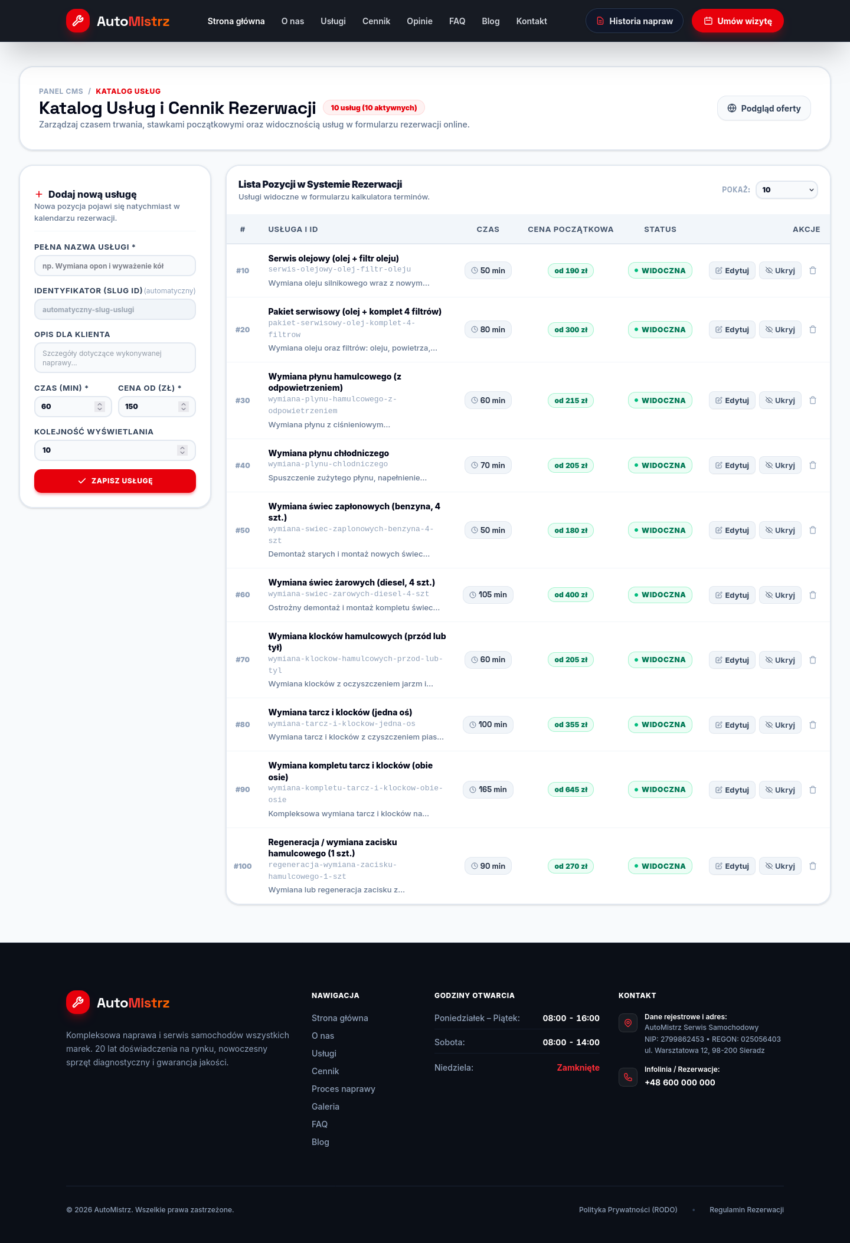Delete the Regeneracja zacisku hamulcowego row
The width and height of the screenshot is (850, 1243).
pos(813,866)
